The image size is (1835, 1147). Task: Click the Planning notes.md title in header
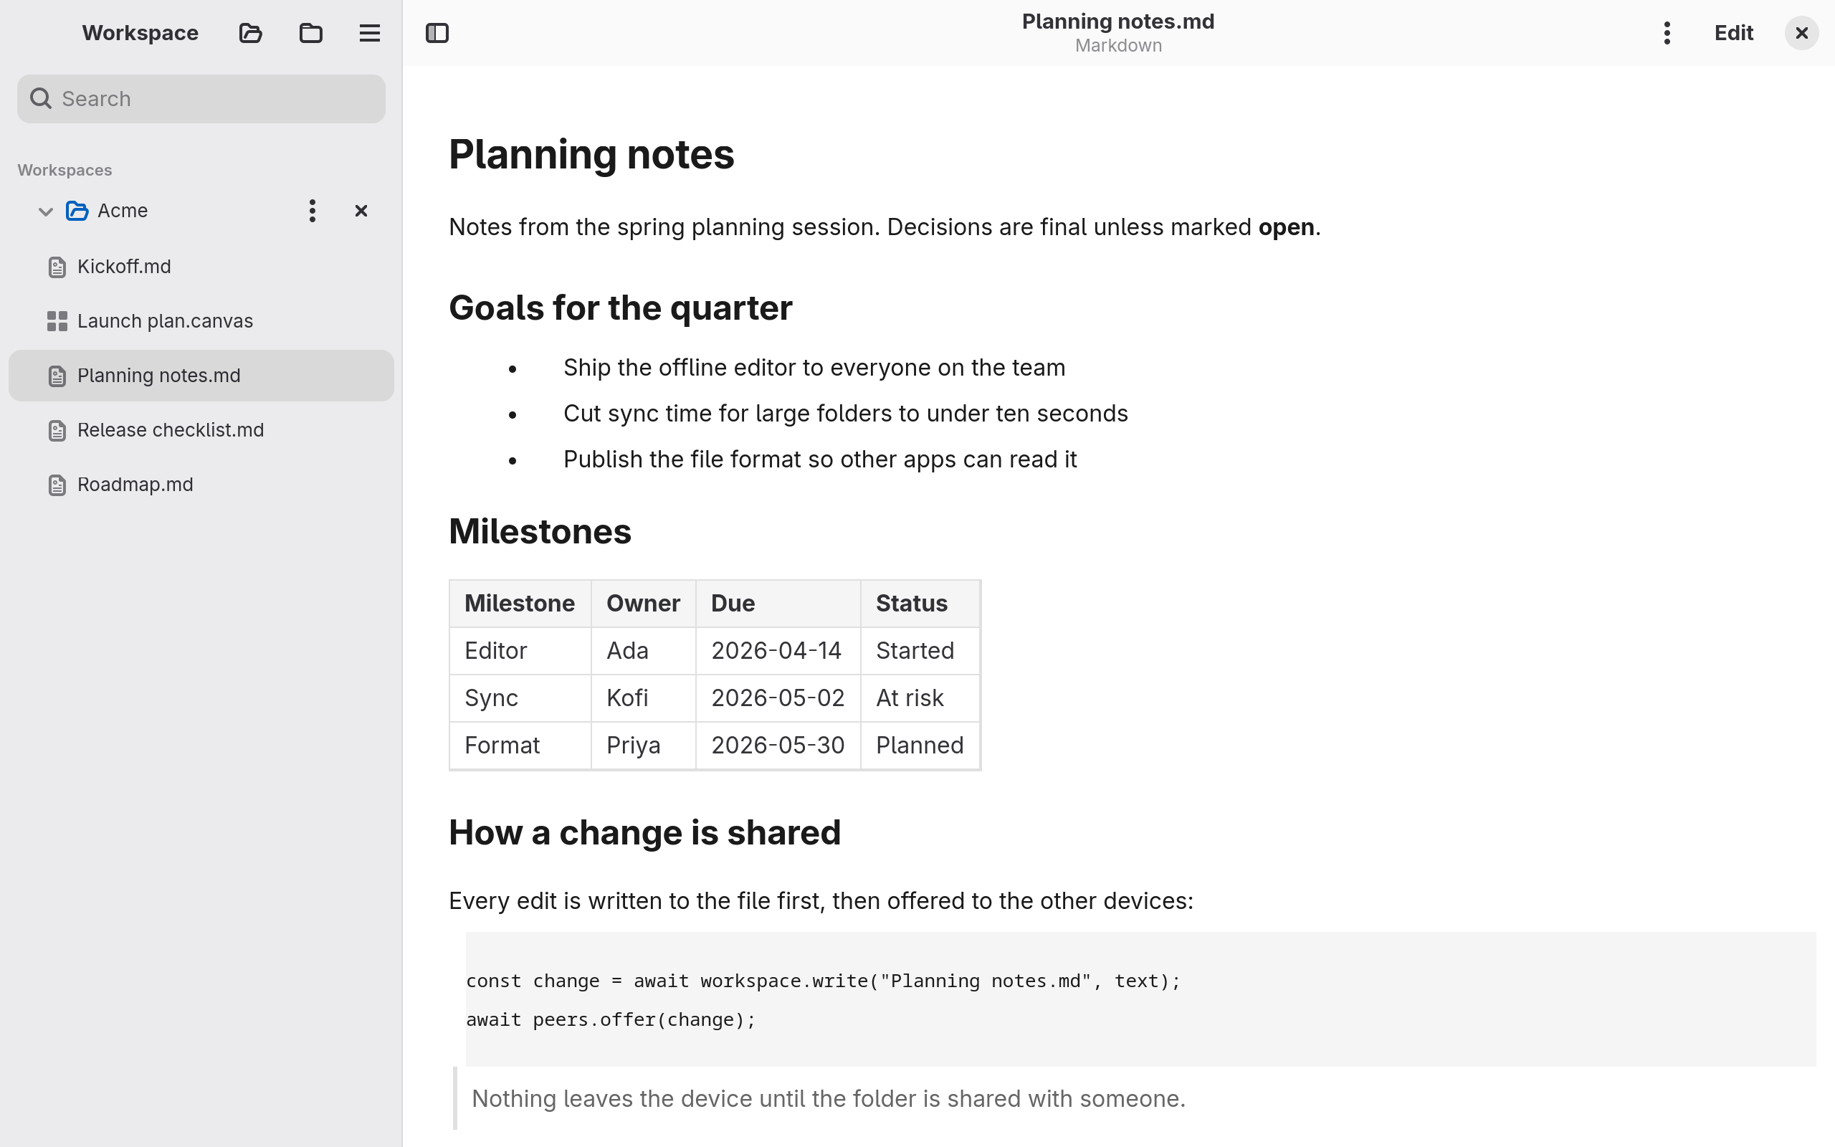coord(1117,22)
